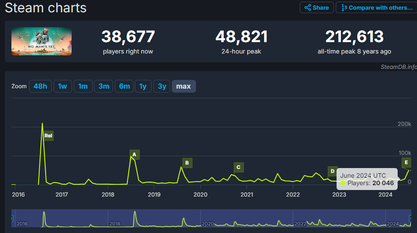Grab the navigator's left range handle

click(12, 218)
